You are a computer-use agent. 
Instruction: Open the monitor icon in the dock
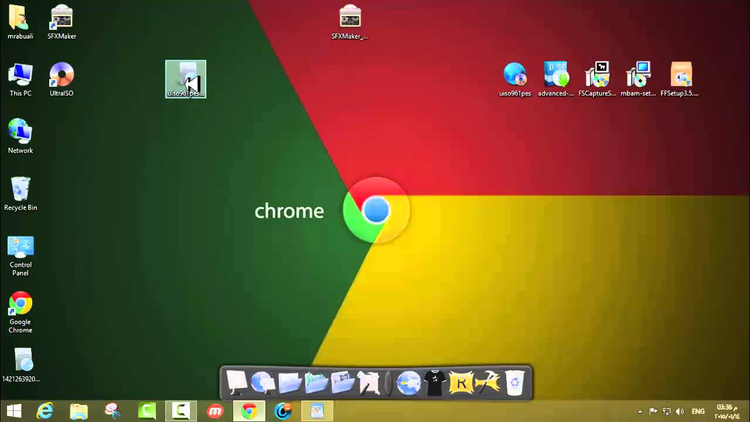237,383
